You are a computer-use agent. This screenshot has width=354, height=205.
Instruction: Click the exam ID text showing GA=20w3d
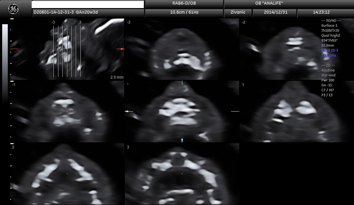tap(66, 12)
